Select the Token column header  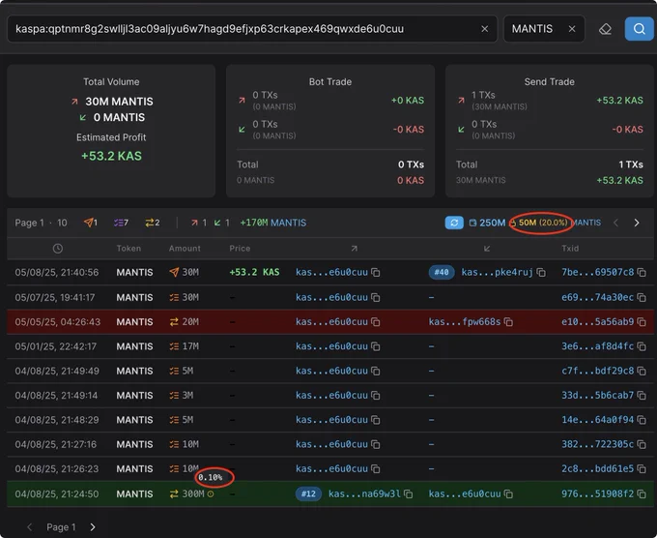pos(129,249)
